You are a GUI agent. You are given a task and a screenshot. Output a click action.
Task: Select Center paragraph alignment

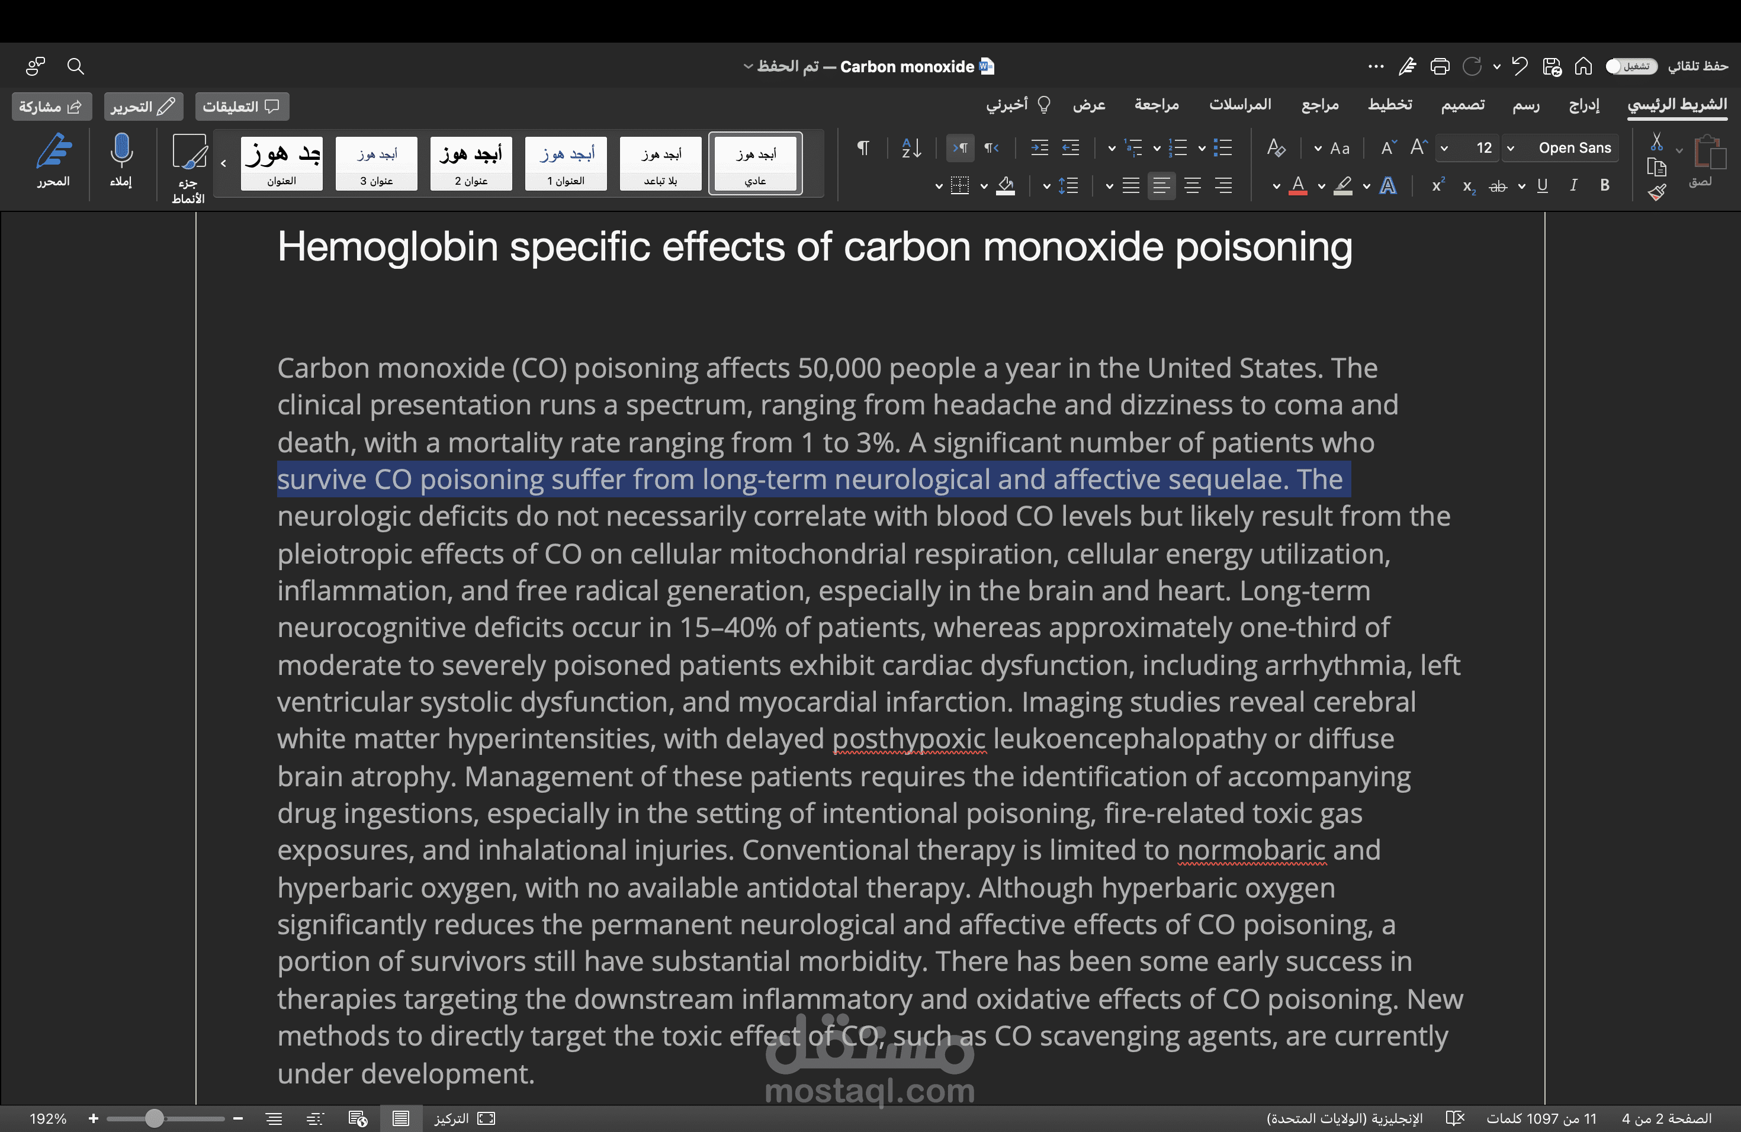[x=1193, y=186]
